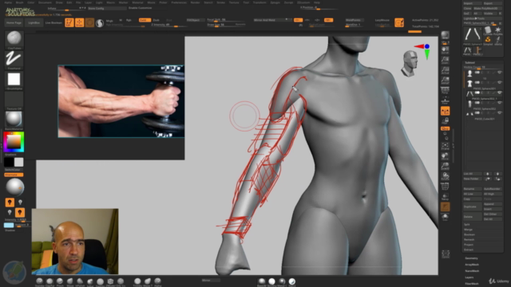Open the Stroke menu

[x=220, y=2]
